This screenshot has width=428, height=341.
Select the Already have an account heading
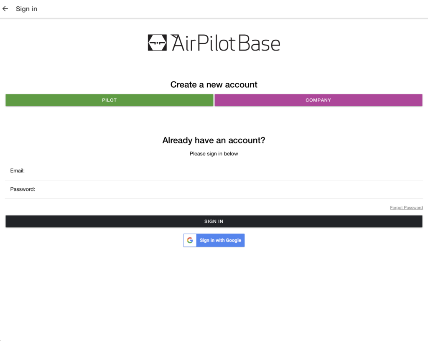(x=214, y=140)
